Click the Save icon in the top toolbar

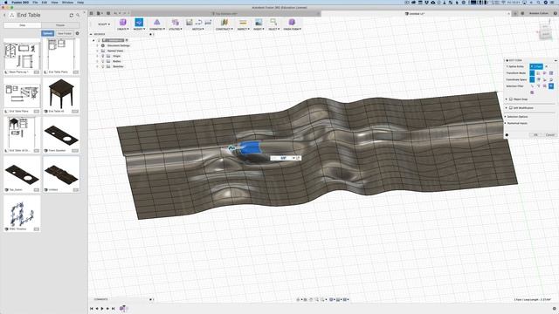point(108,14)
